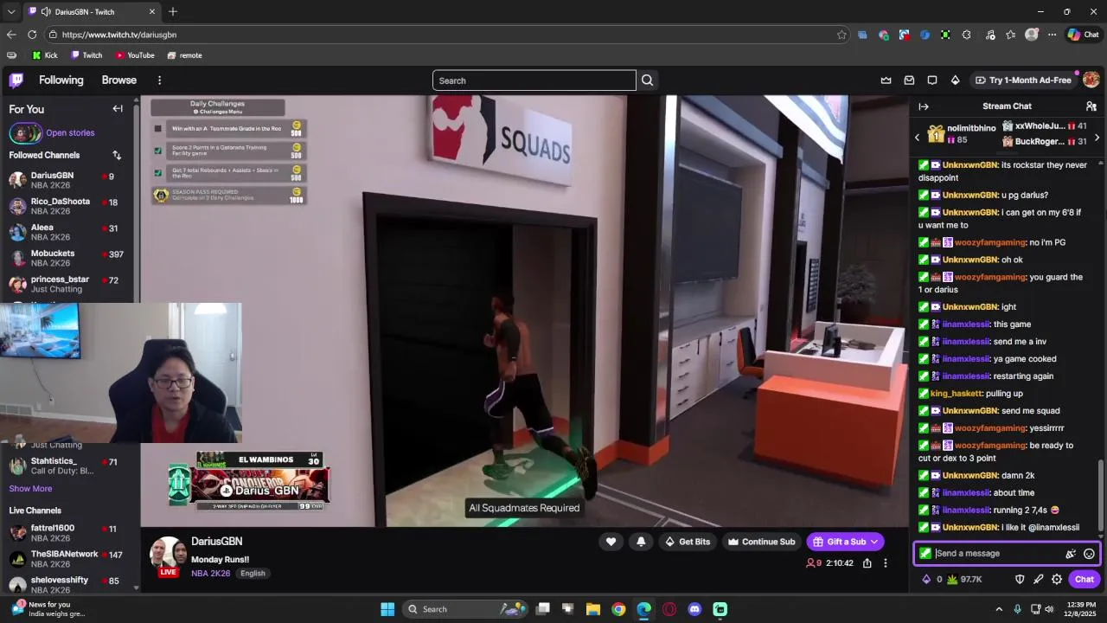
Task: Open browser Settings and more ellipsis
Action: (1052, 35)
